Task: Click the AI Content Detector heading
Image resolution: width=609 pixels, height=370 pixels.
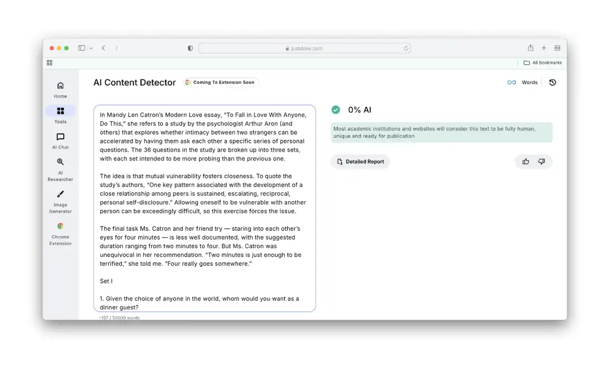Action: click(134, 82)
